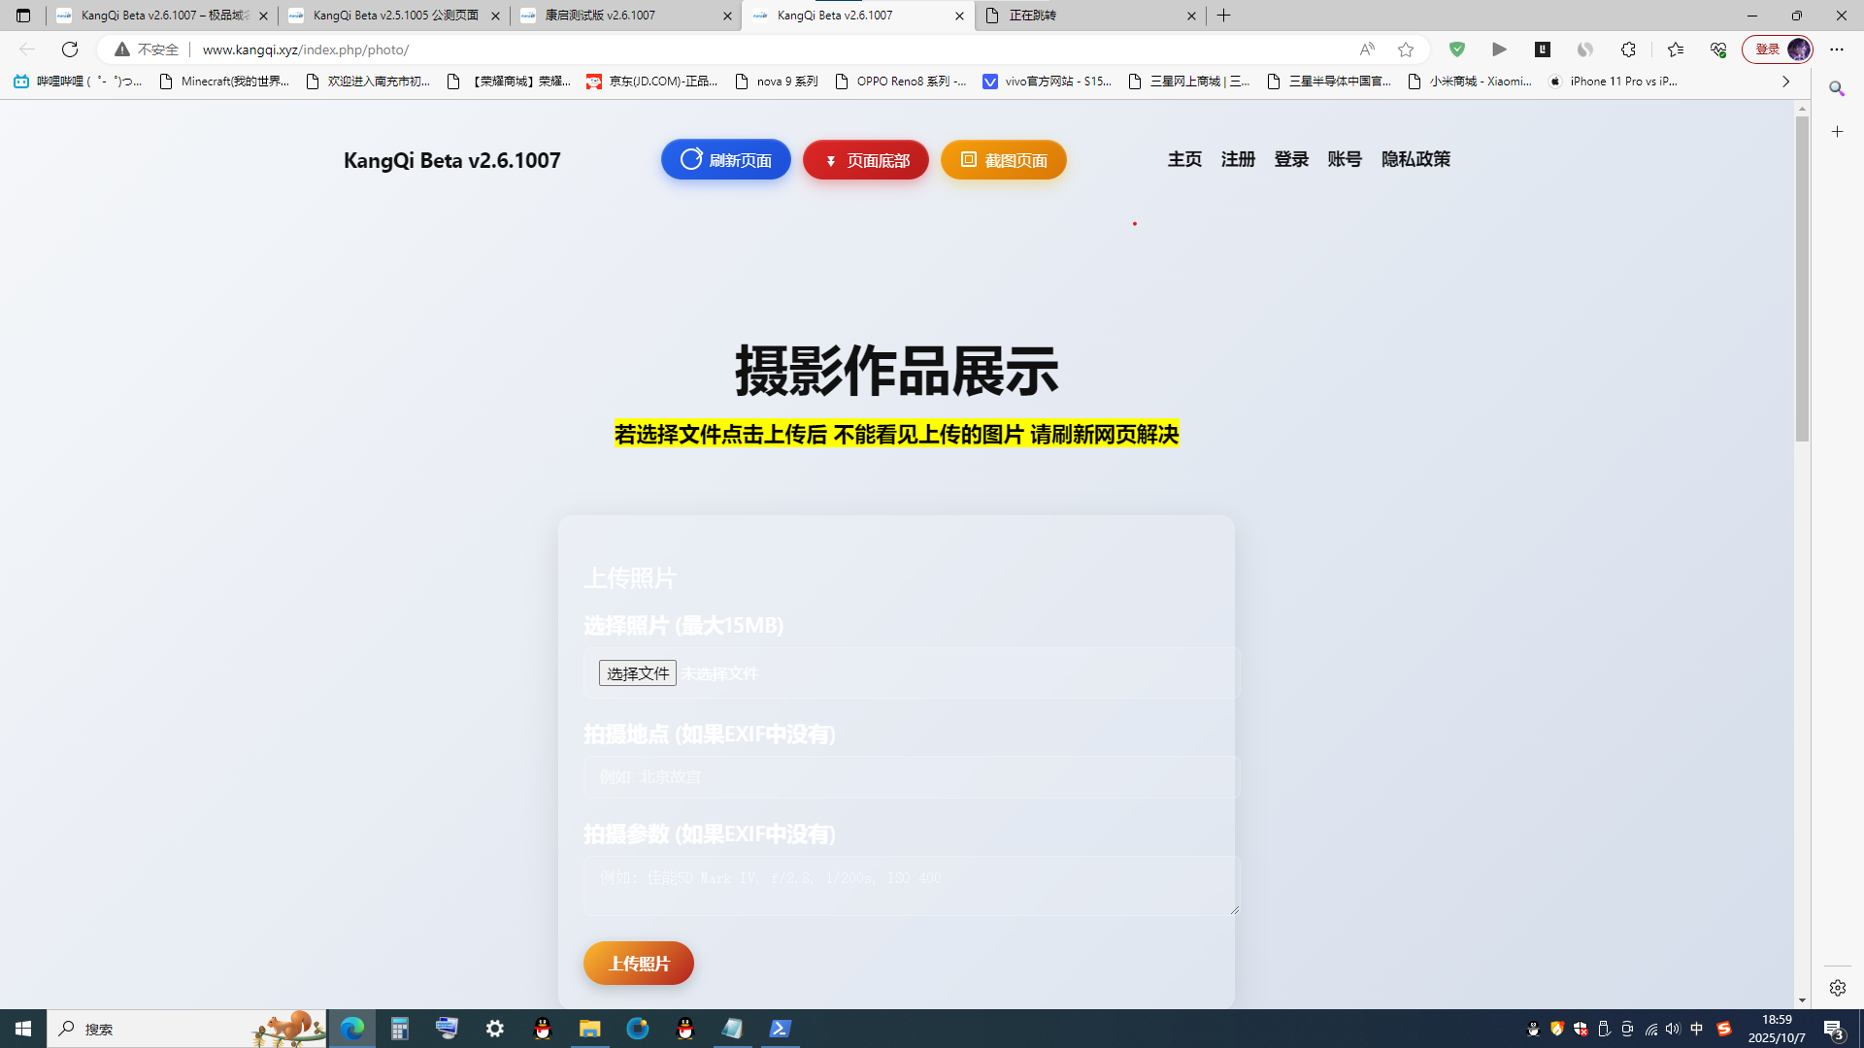Open Windows Terminal from the taskbar
The height and width of the screenshot is (1048, 1864).
(780, 1029)
